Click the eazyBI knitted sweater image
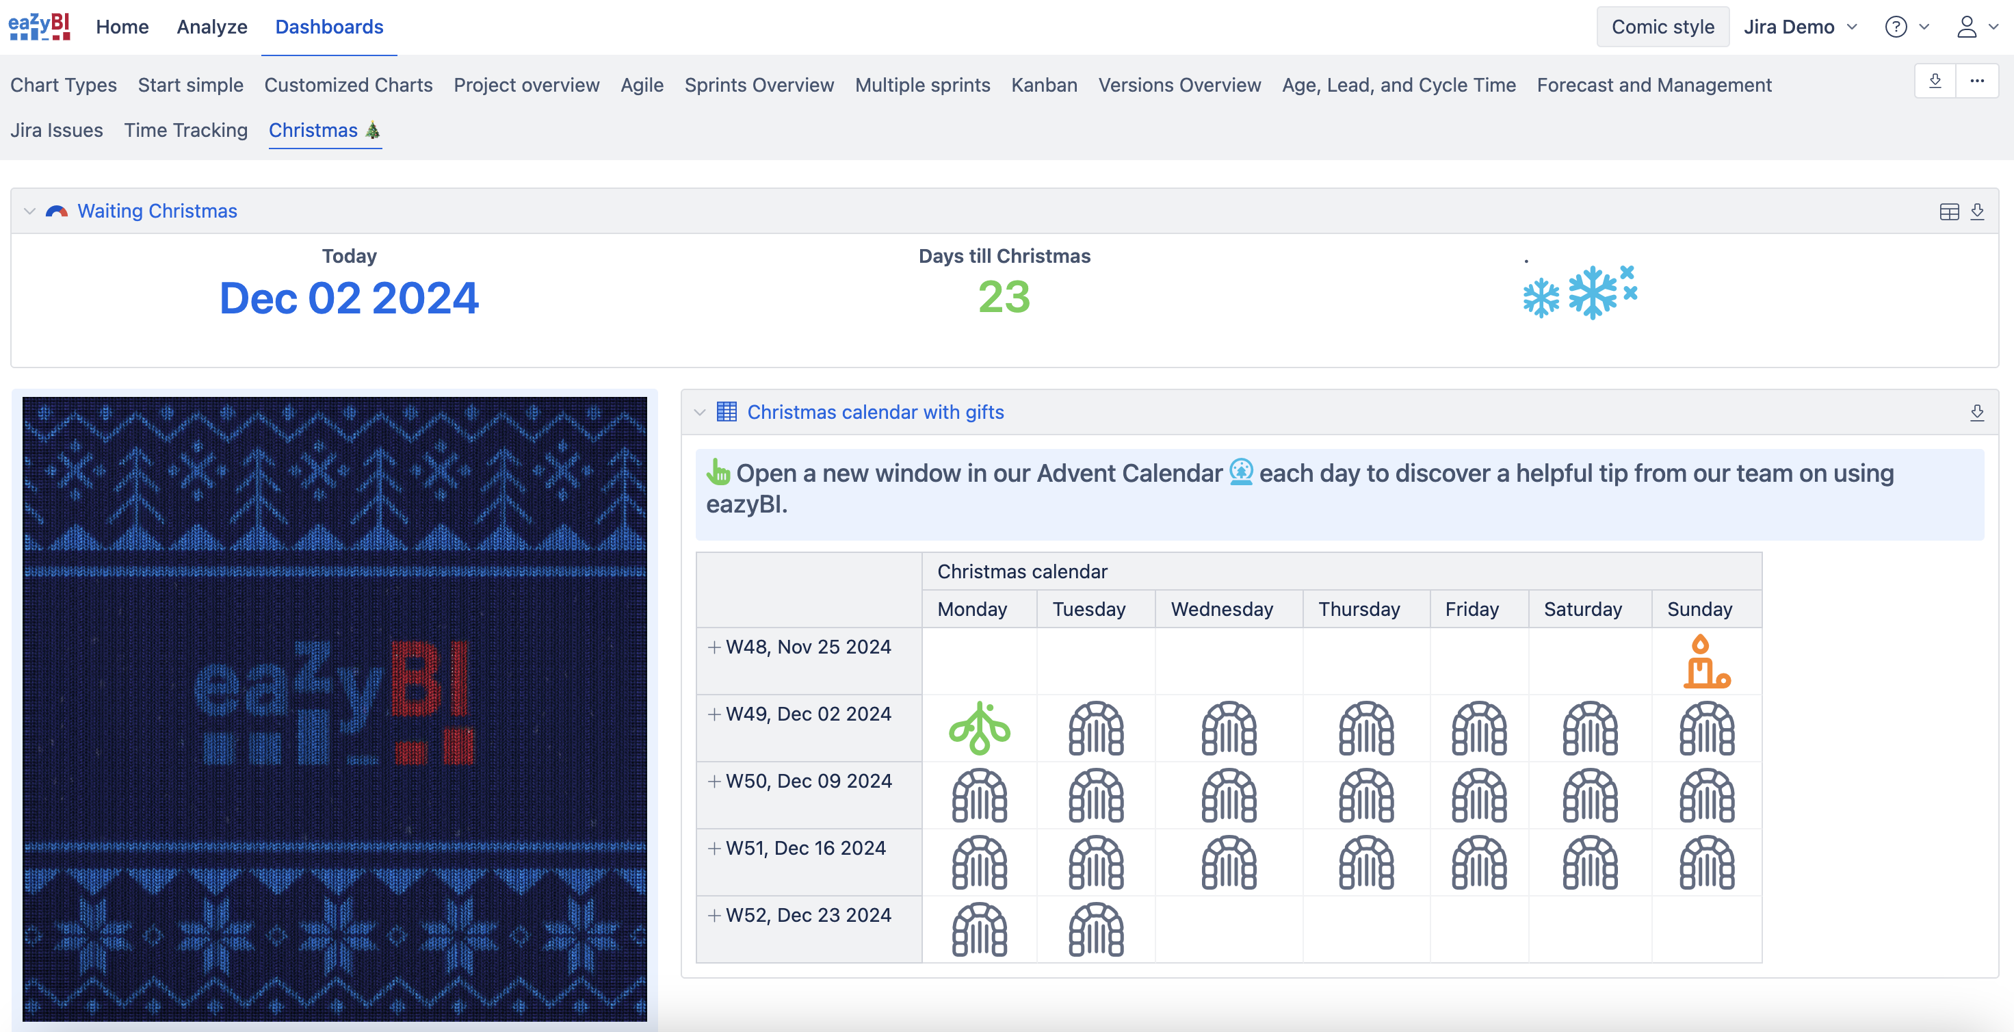Viewport: 2014px width, 1032px height. (x=335, y=709)
